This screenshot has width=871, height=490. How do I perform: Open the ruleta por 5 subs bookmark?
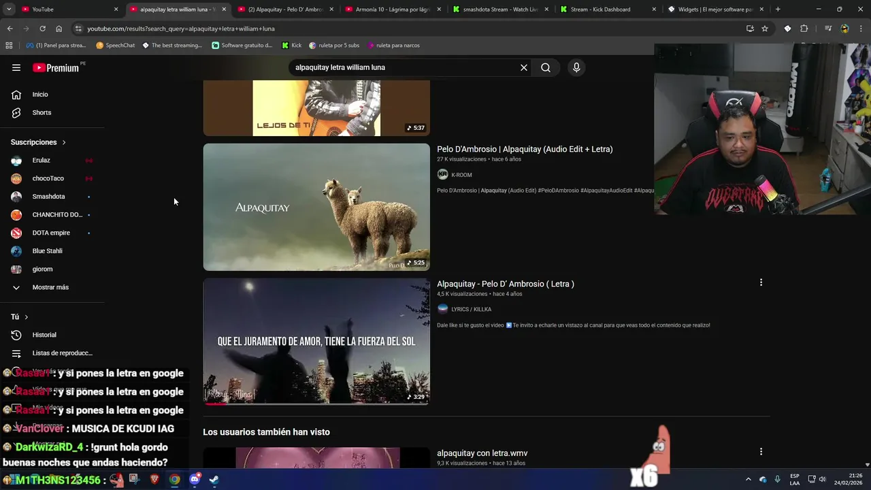tap(333, 46)
